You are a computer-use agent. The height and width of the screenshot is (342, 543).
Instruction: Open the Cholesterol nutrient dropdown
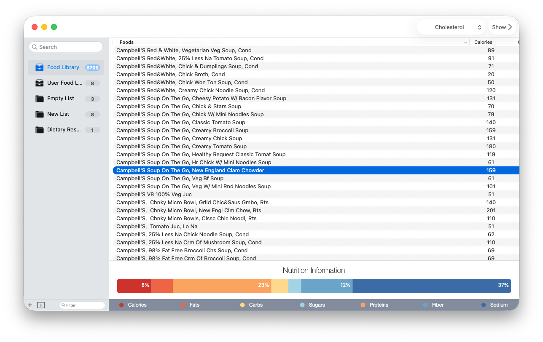point(452,27)
